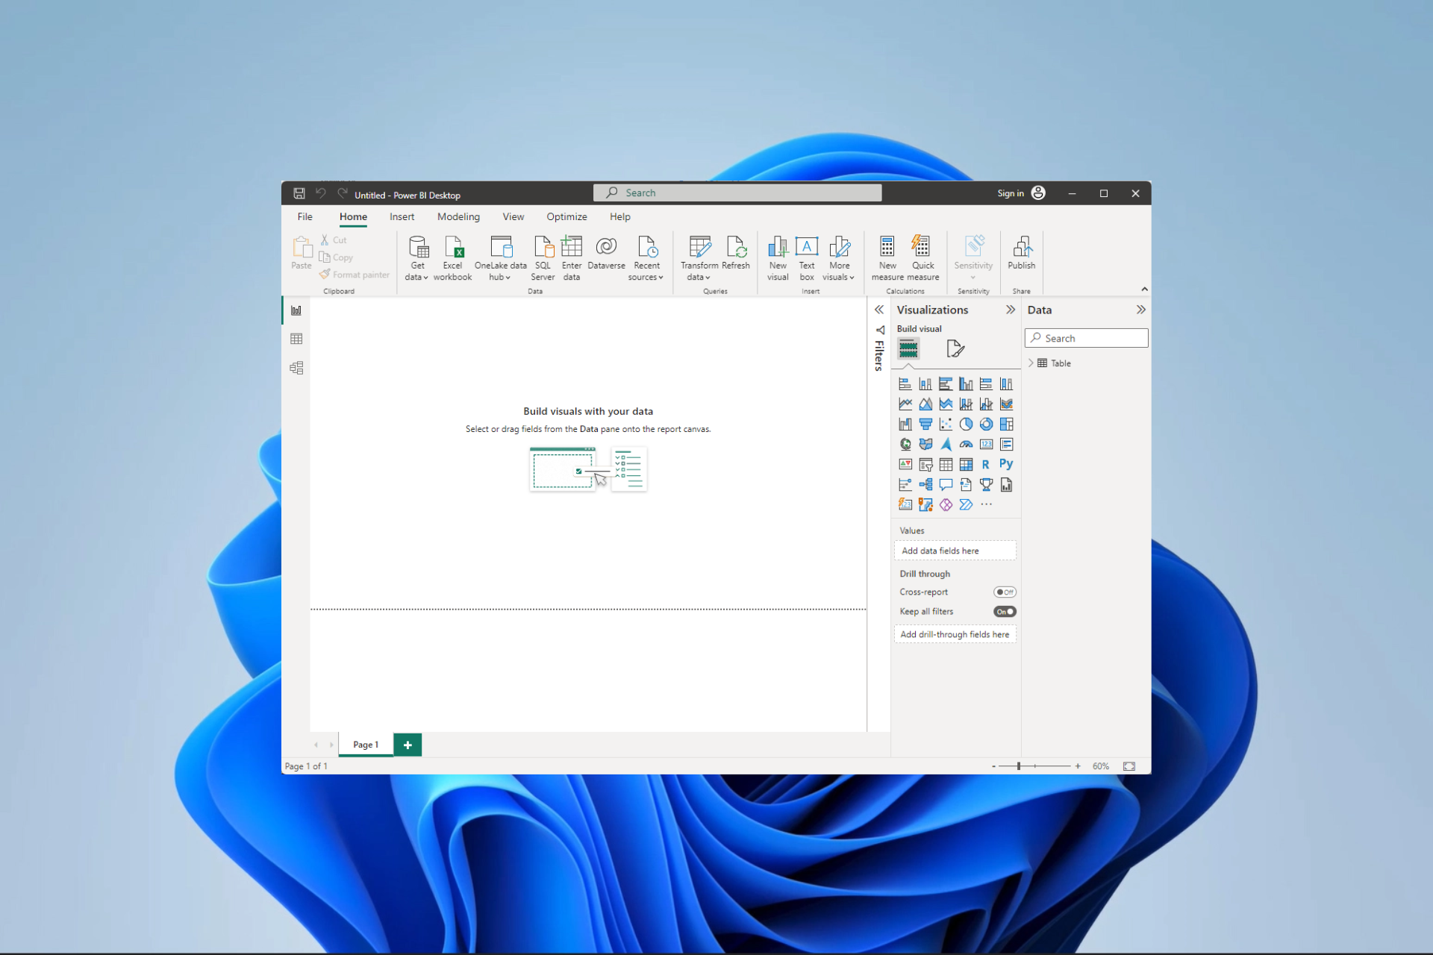Select the matrix visual
1433x955 pixels.
point(966,465)
